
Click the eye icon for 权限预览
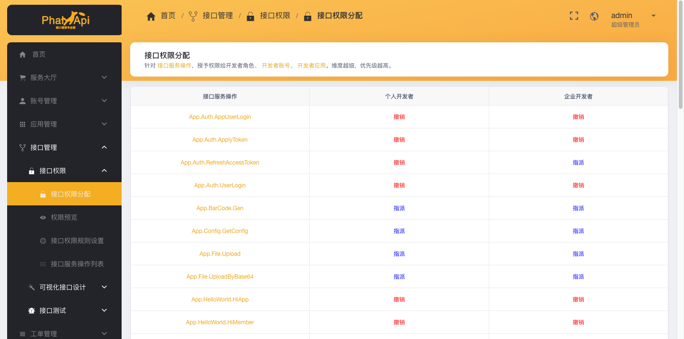[x=43, y=218]
